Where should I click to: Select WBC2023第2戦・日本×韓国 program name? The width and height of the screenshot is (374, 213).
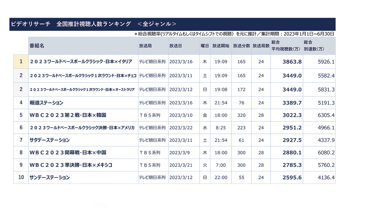pos(68,115)
